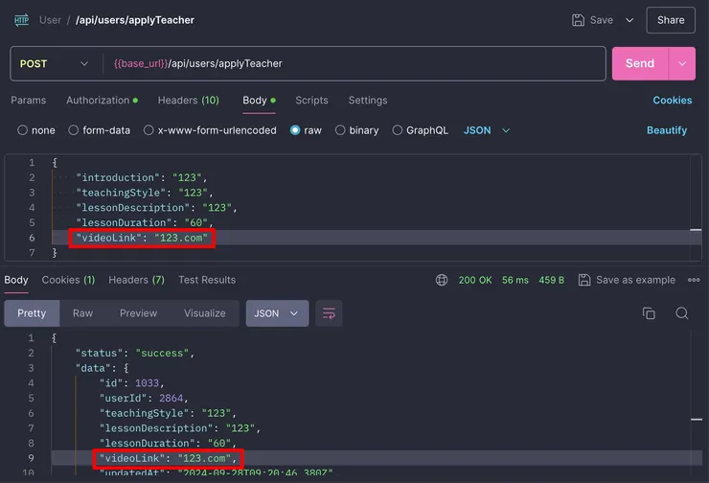The image size is (709, 483).
Task: Click the Beautify link
Action: [x=667, y=130]
